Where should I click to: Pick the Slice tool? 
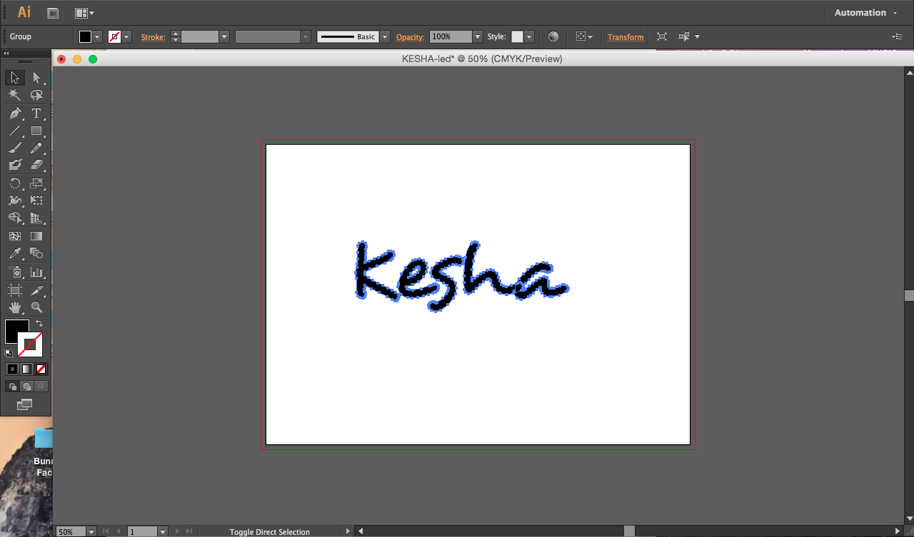tap(36, 290)
